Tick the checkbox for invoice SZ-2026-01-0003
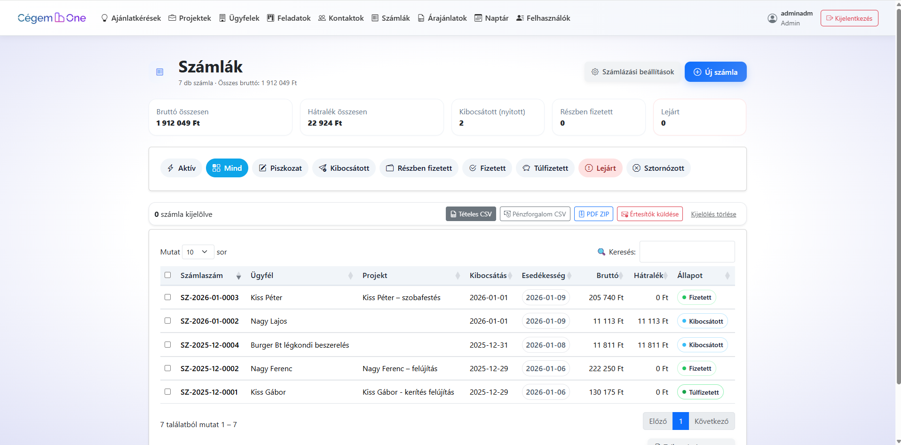 coord(167,297)
